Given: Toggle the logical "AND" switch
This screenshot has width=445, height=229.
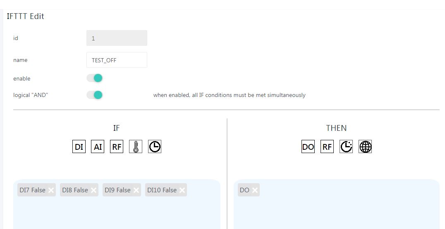Looking at the screenshot, I should coord(95,95).
